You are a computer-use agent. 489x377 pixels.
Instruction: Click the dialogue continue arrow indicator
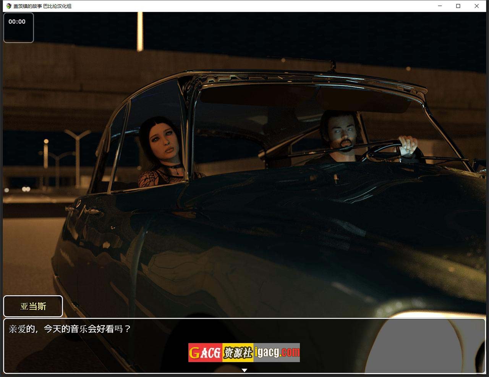(244, 370)
